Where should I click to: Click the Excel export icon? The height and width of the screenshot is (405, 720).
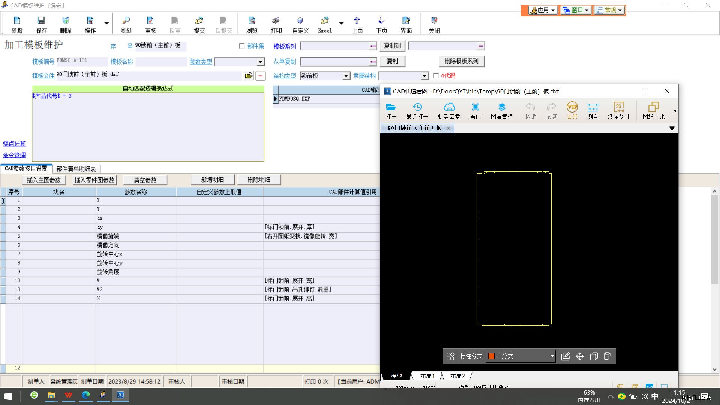click(x=325, y=25)
